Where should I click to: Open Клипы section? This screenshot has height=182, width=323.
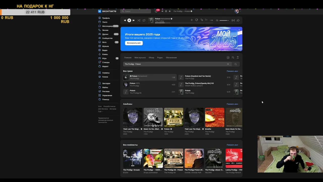(103, 54)
